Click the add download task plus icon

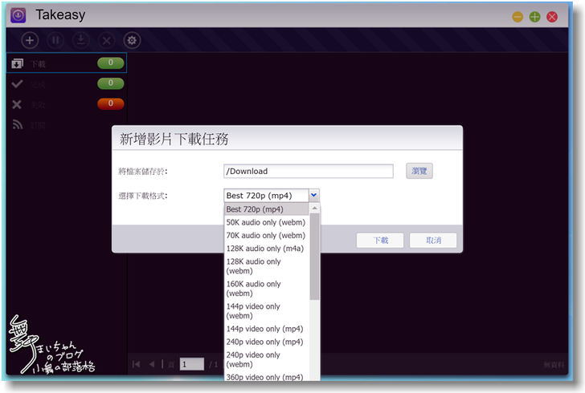30,40
